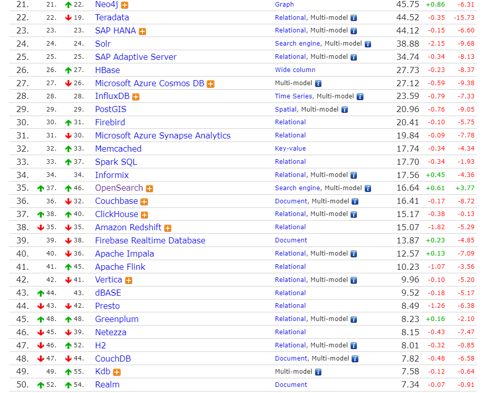Viewport: 486px width, 393px height.
Task: Click the info icon in the ClickHouse row
Action: click(354, 215)
